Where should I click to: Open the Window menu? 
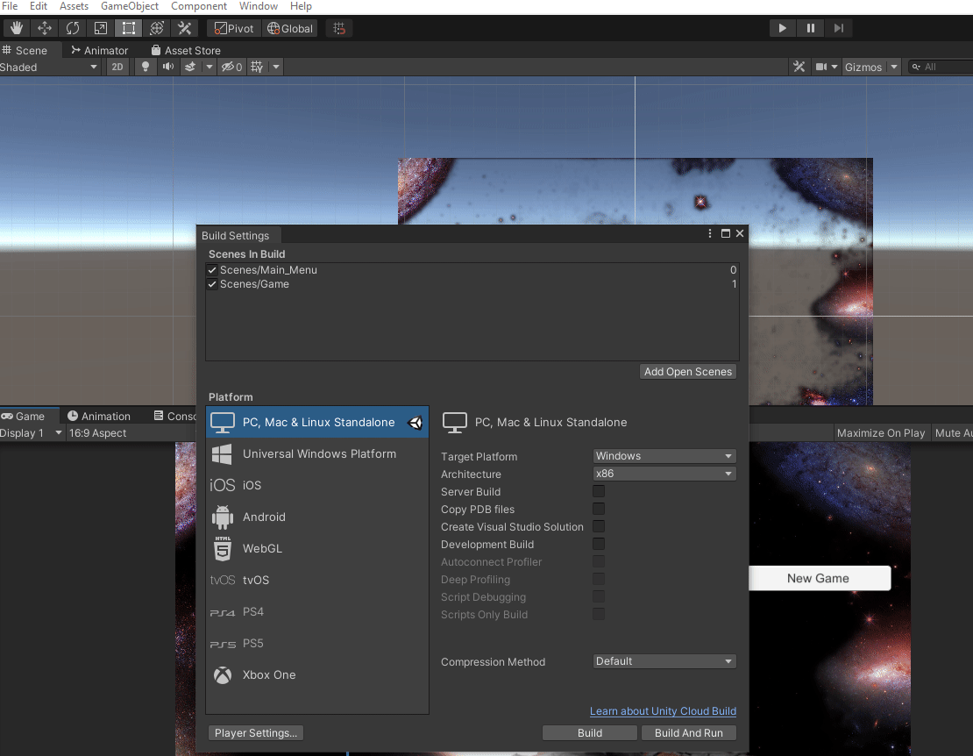pyautogui.click(x=258, y=6)
